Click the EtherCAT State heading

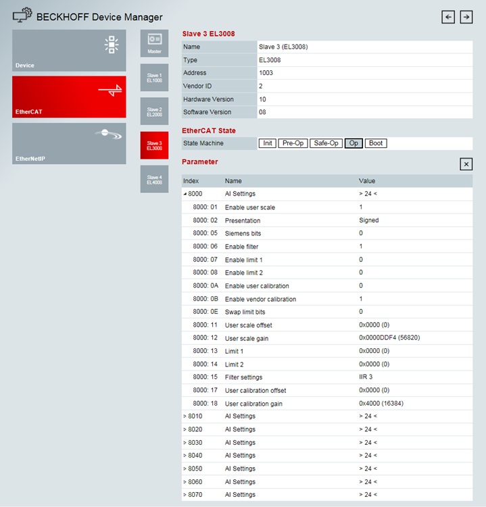(209, 131)
